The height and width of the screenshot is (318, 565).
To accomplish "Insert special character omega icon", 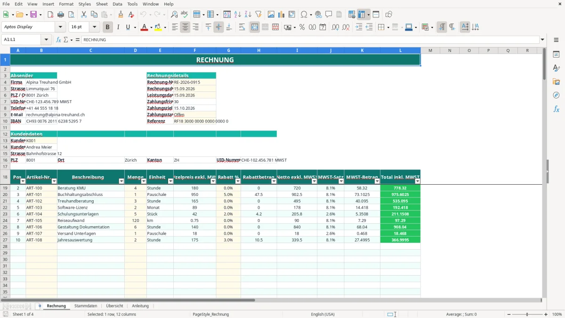I will 304,15.
